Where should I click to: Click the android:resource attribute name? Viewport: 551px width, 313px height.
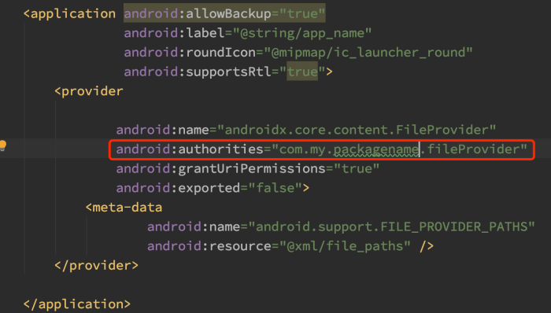[209, 246]
